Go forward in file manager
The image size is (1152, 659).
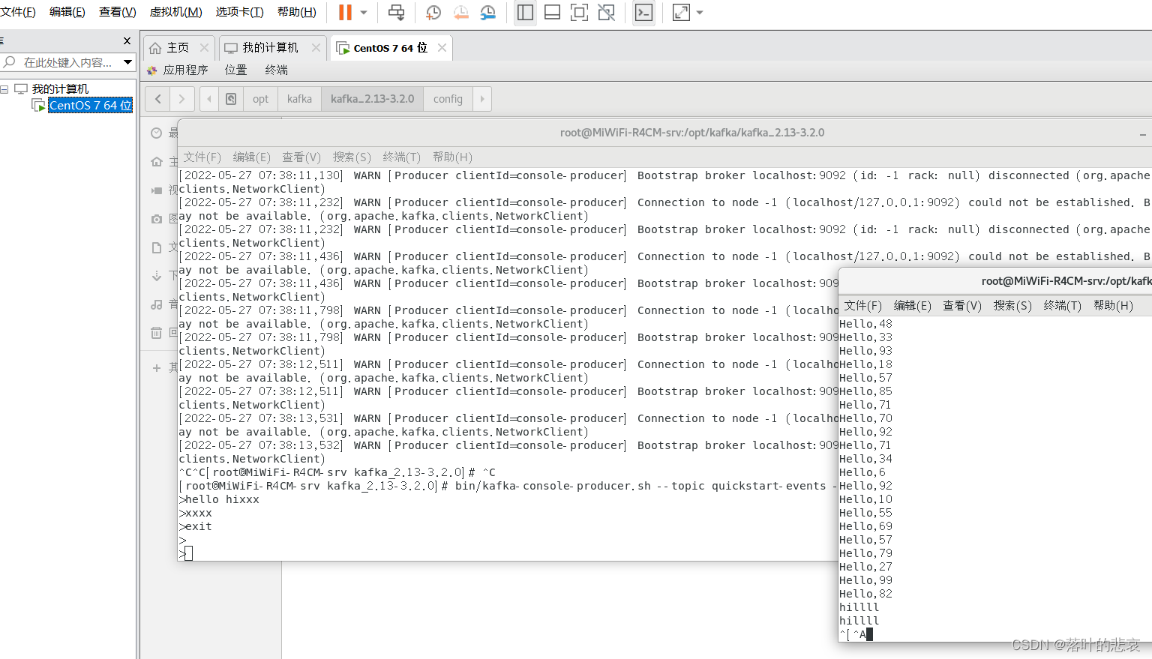pyautogui.click(x=181, y=99)
